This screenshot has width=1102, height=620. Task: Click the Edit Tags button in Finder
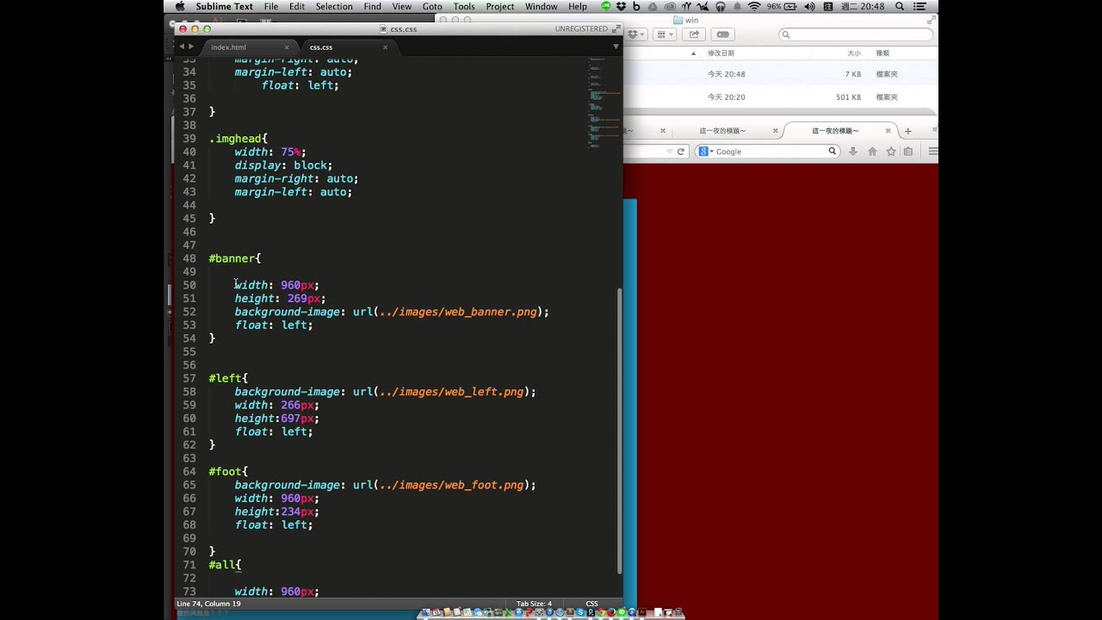pos(722,34)
